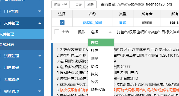179x96 pixels.
Task: Click the 当前目录 path text
Action: 136,4
